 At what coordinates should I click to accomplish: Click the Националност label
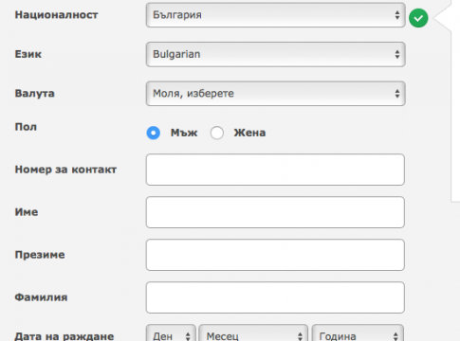click(56, 15)
